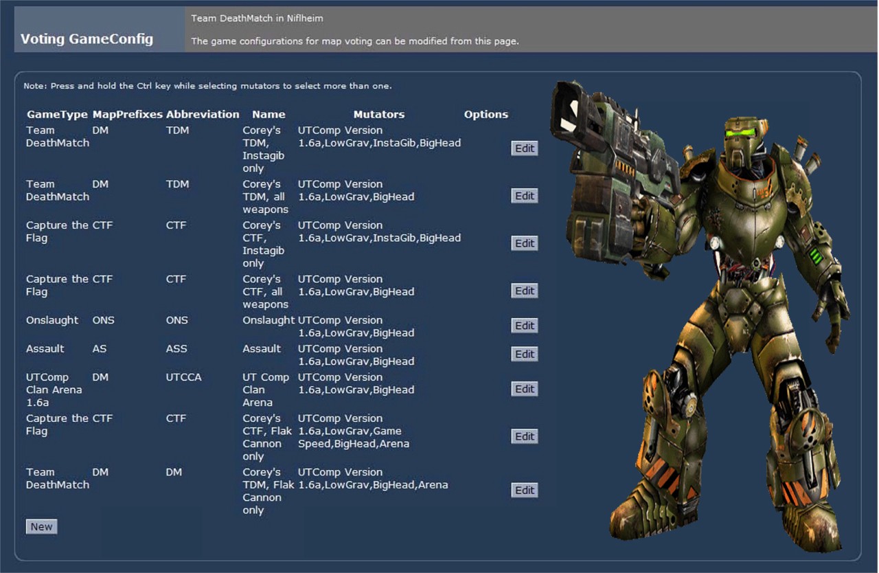Click the MapPrefixes column header
The image size is (879, 573).
[127, 114]
